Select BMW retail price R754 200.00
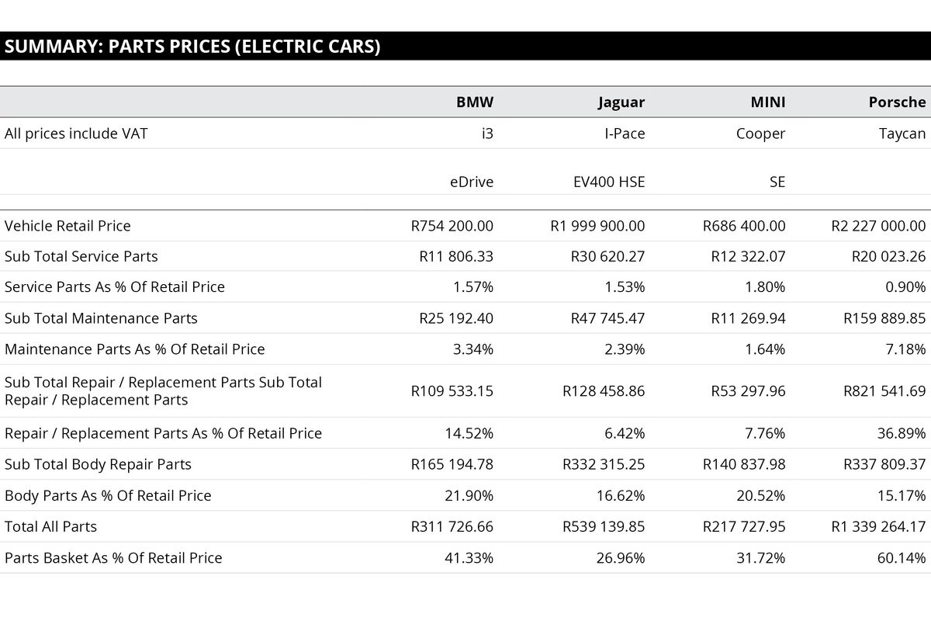 coord(452,226)
